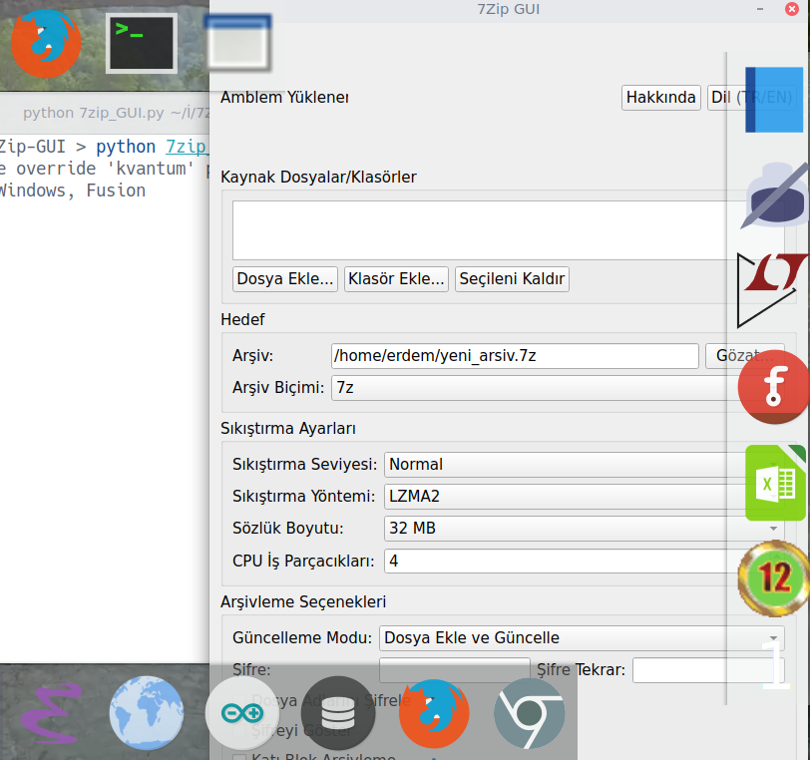Image resolution: width=810 pixels, height=760 pixels.
Task: Open Güncelleme Modu dropdown
Action: tap(582, 638)
